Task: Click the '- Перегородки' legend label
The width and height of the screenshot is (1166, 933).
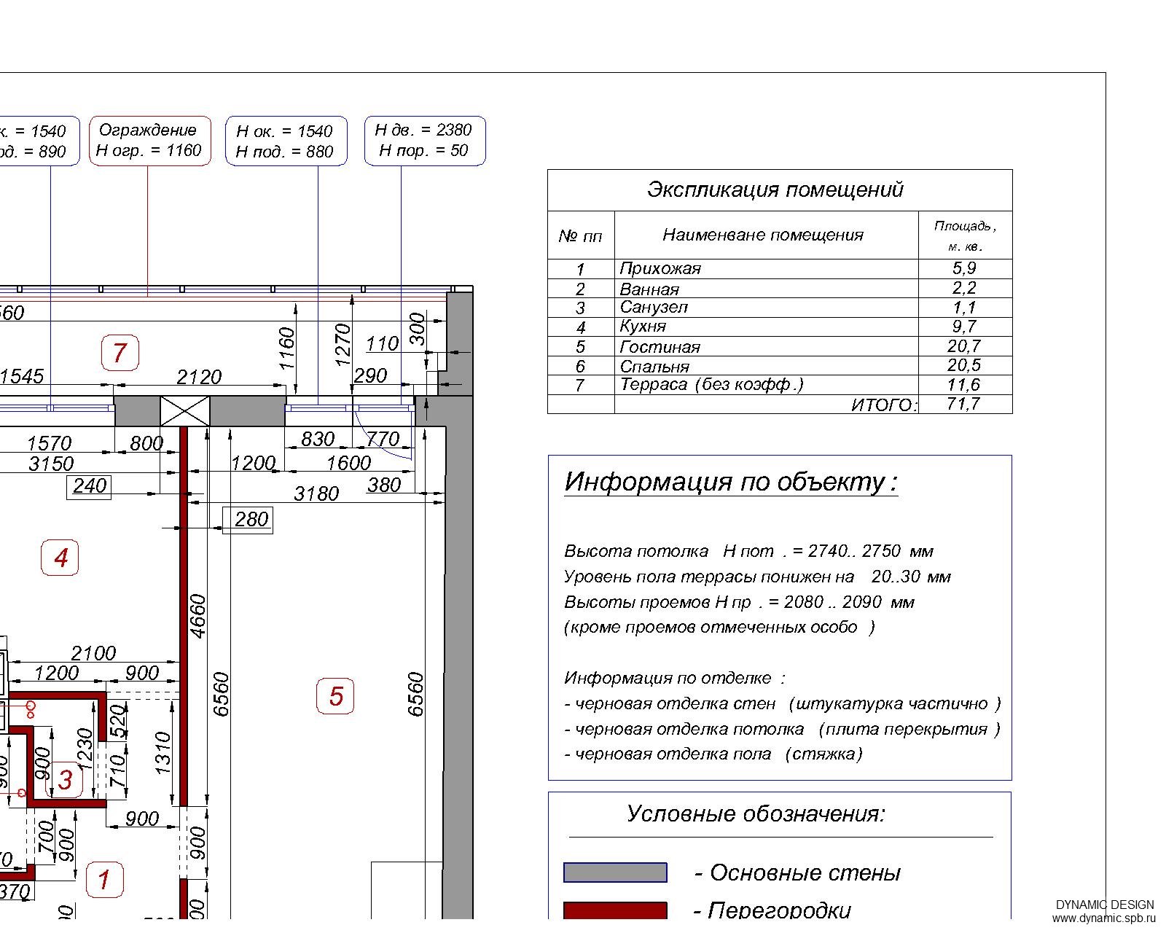Action: click(x=772, y=911)
